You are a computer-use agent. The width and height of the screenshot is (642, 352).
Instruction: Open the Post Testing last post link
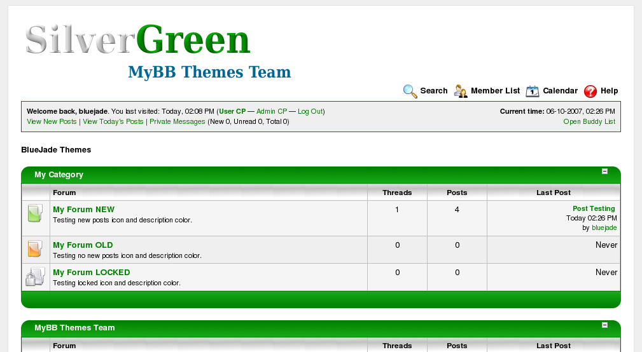(594, 208)
